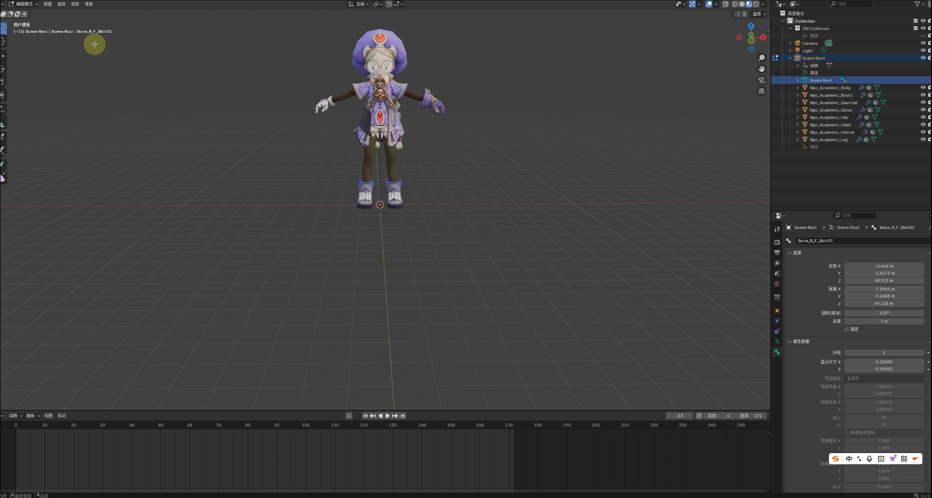
Task: Switch to rendered viewport shading
Action: click(x=756, y=4)
